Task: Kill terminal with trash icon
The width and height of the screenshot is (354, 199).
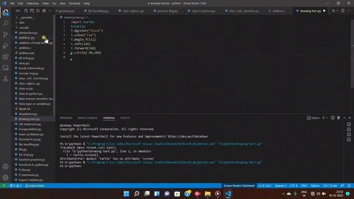Action: [339, 118]
